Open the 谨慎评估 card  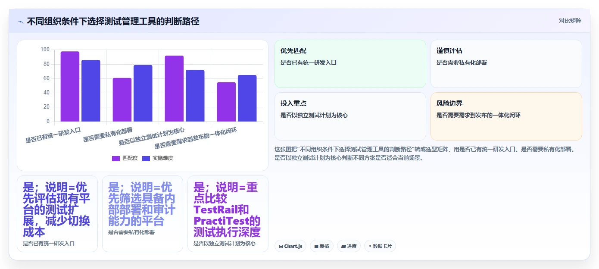point(506,64)
